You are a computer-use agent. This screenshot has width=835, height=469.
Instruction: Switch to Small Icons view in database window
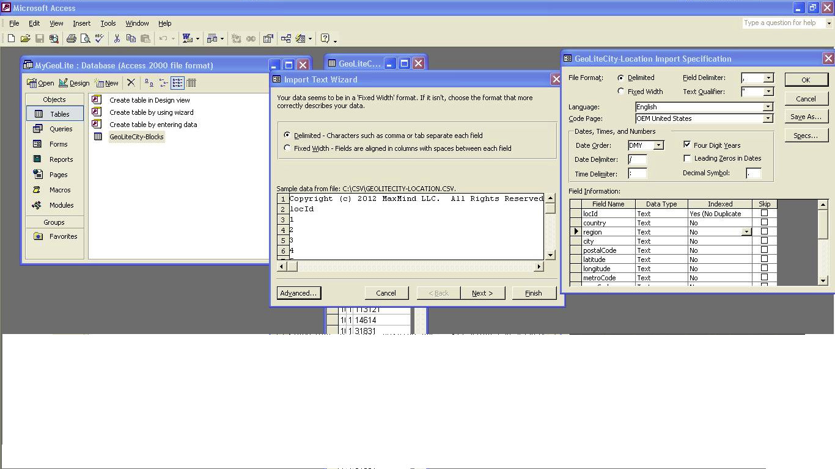pyautogui.click(x=163, y=82)
